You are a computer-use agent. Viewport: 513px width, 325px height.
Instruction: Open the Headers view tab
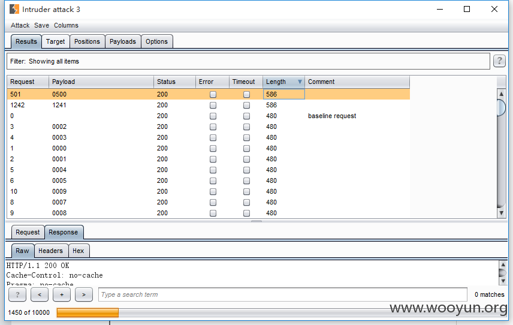click(50, 251)
